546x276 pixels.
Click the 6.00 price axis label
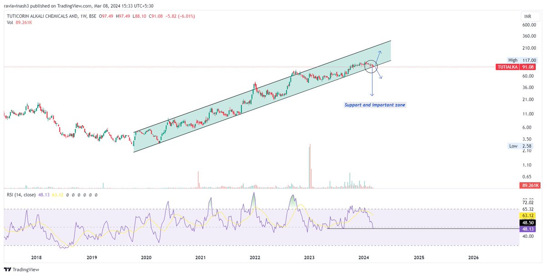click(528, 127)
